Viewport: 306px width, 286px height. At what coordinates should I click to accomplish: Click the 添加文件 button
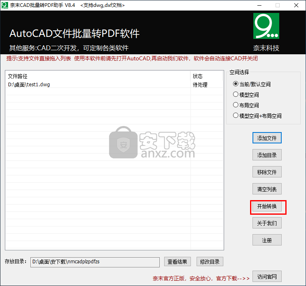pyautogui.click(x=267, y=138)
